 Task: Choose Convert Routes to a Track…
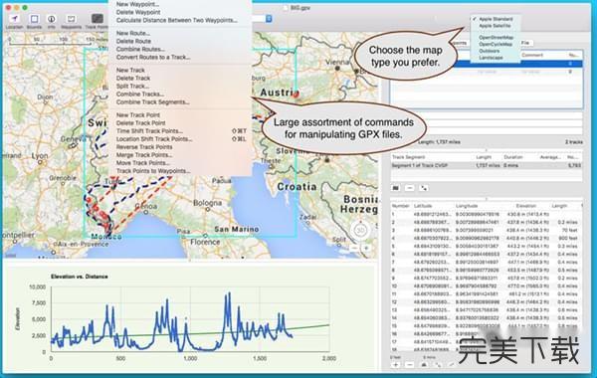[x=153, y=57]
